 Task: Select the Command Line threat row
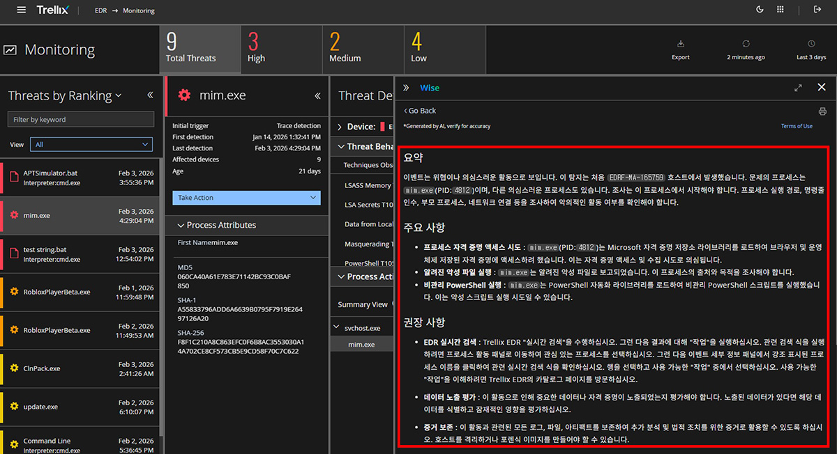pyautogui.click(x=80, y=441)
